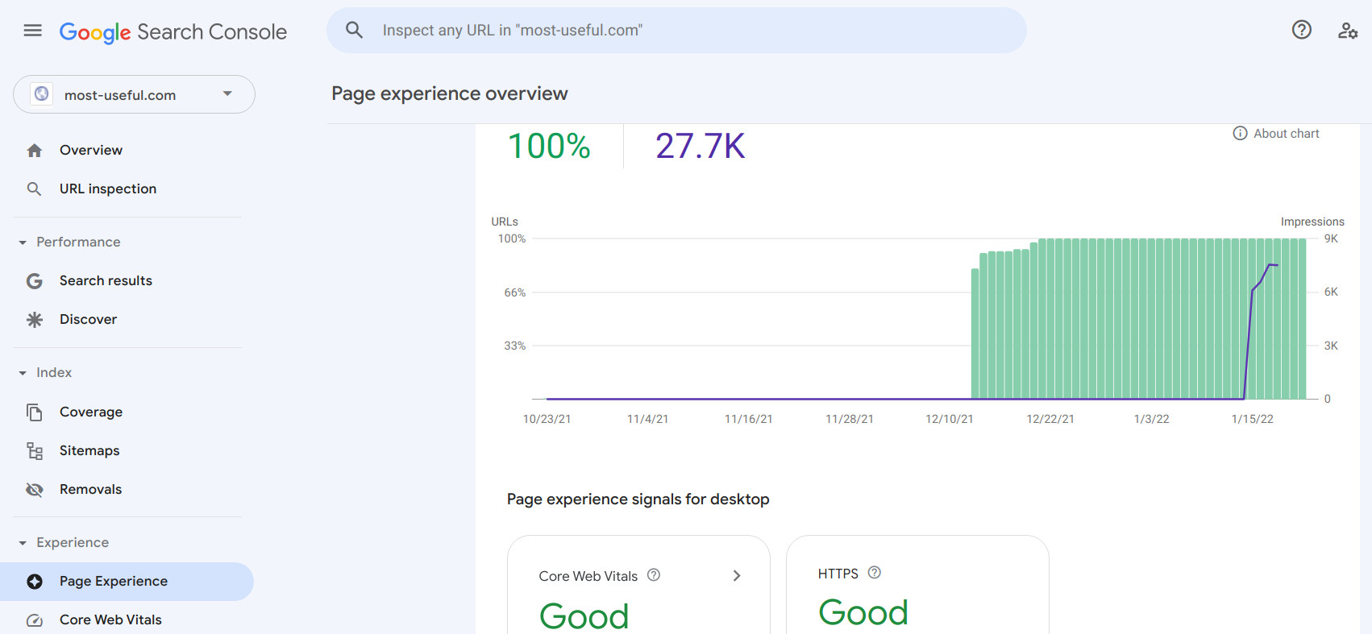
Task: Click the Overview home icon
Action: [34, 151]
